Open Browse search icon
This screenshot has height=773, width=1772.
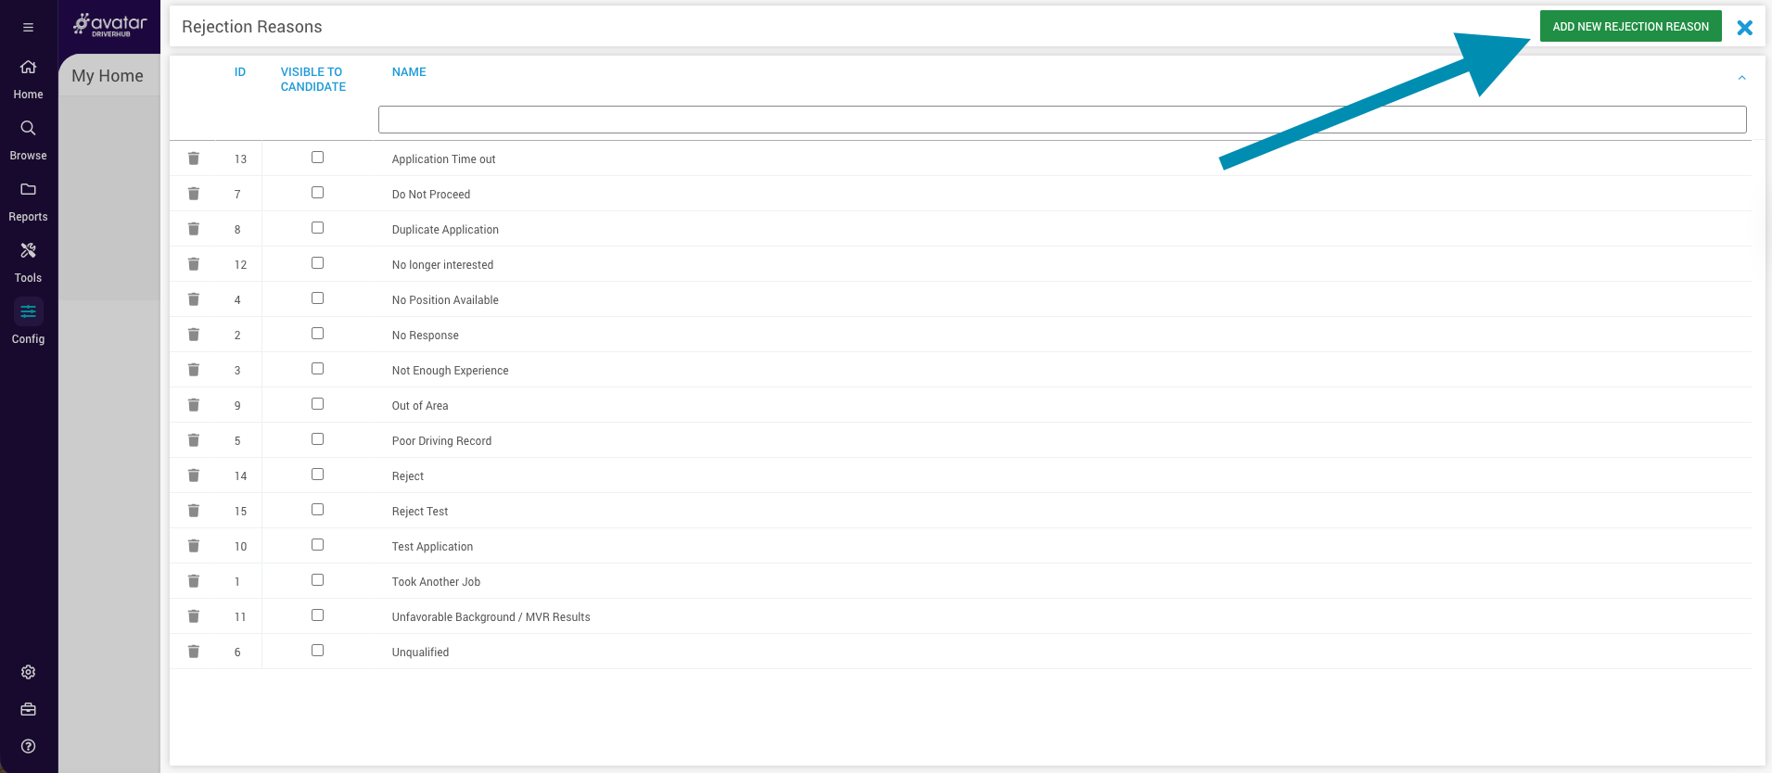coord(28,129)
